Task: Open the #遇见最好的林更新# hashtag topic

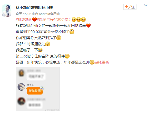Action: click(54, 20)
